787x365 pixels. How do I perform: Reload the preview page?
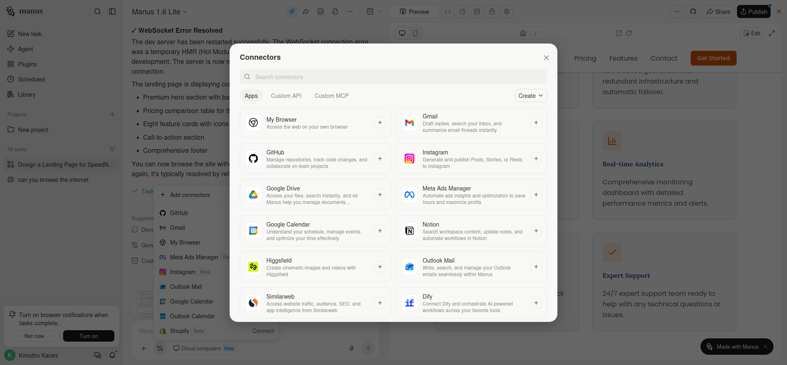(x=629, y=33)
